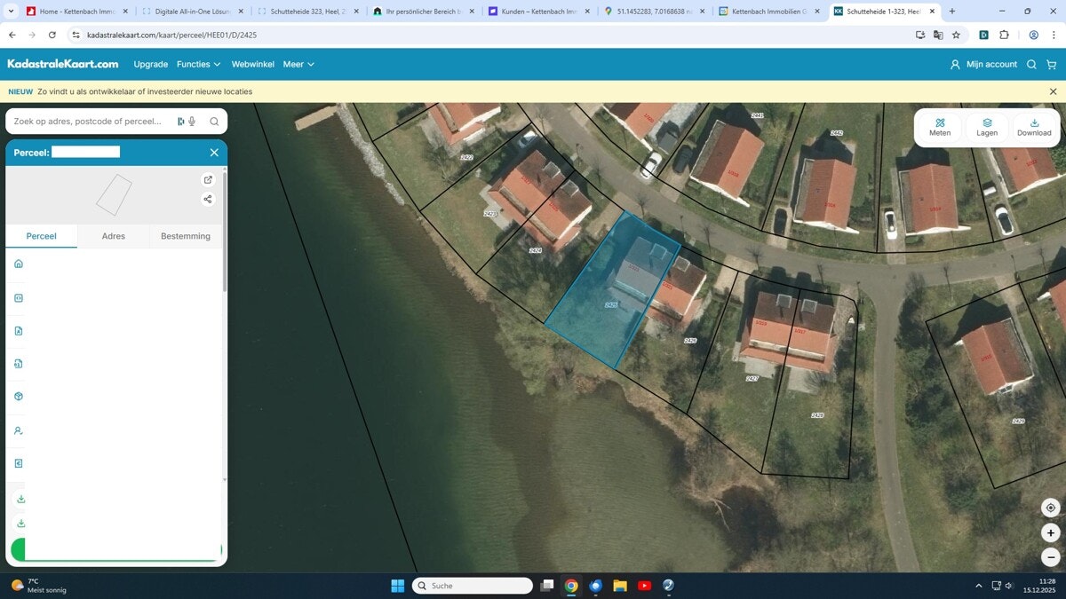
Task: Dismiss the yellow NIEUW notification banner
Action: pos(1053,91)
